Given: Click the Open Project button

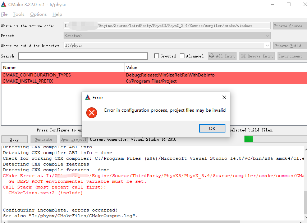Looking at the screenshot, I should tap(73, 139).
